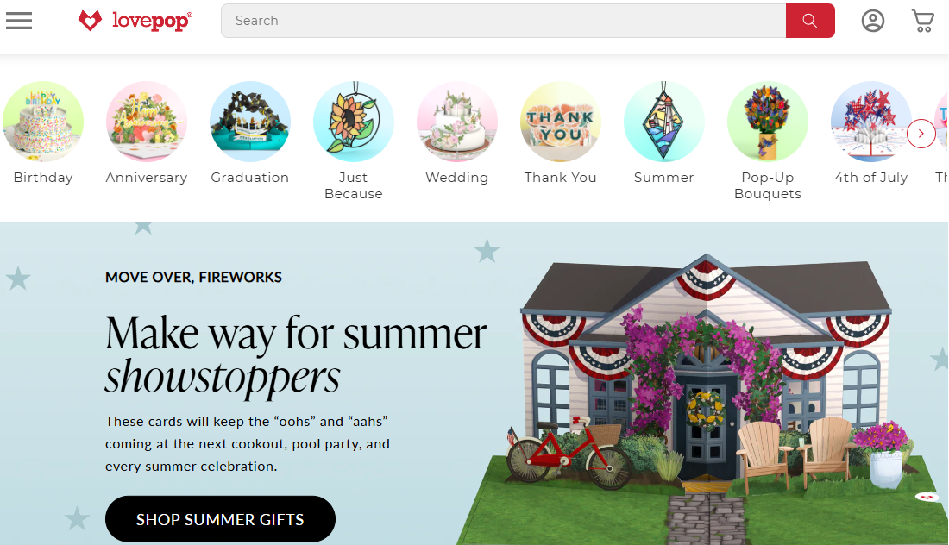Open the user account icon
Viewport: 949px width, 545px height.
(873, 21)
